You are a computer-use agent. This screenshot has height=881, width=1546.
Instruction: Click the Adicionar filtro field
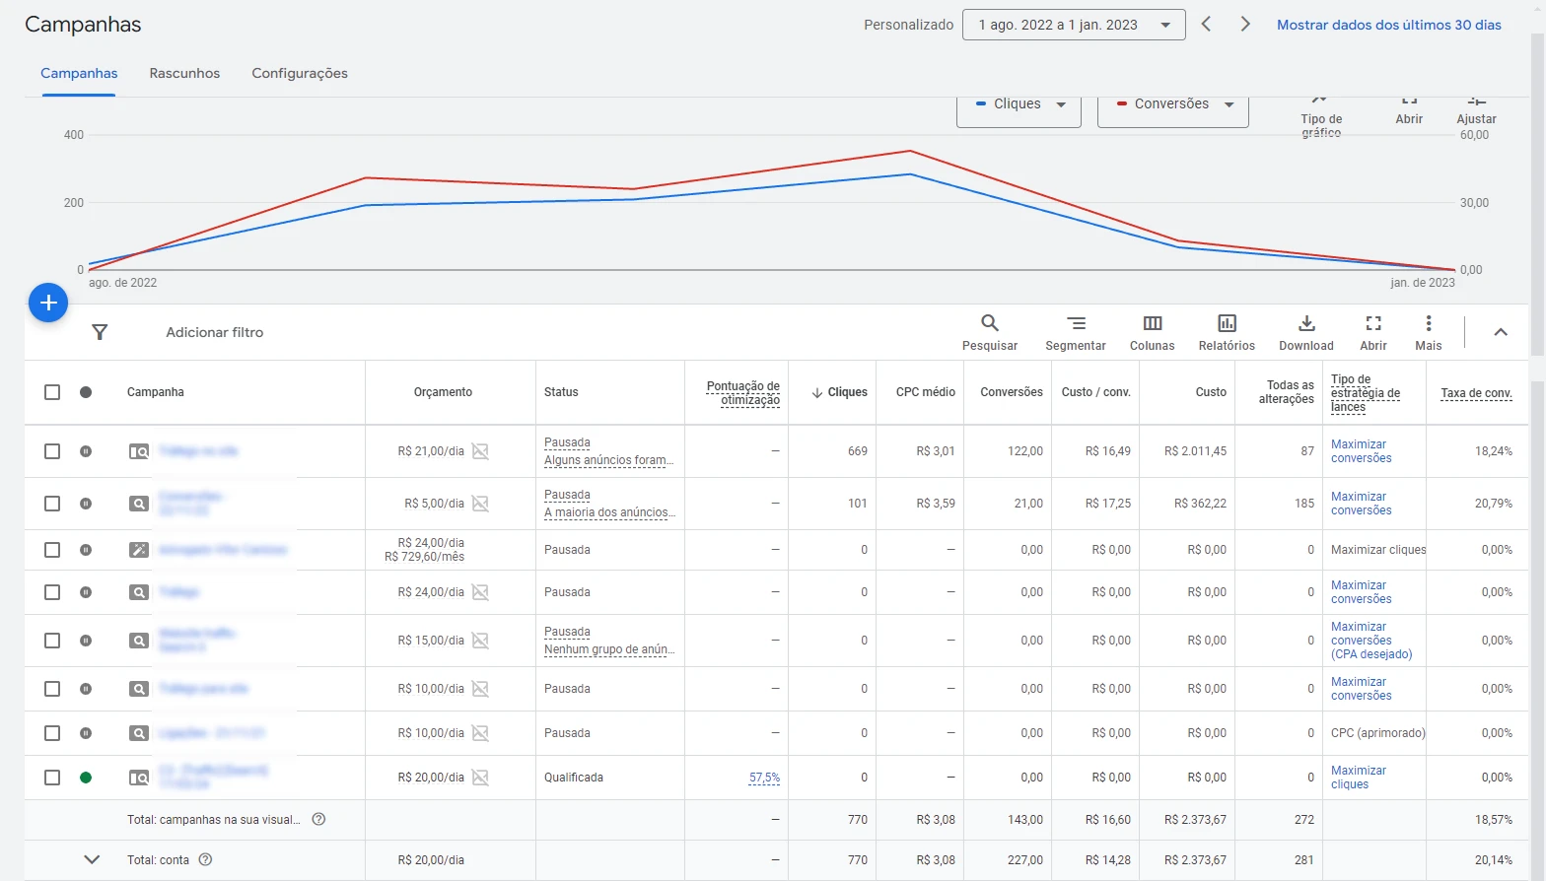coord(215,332)
